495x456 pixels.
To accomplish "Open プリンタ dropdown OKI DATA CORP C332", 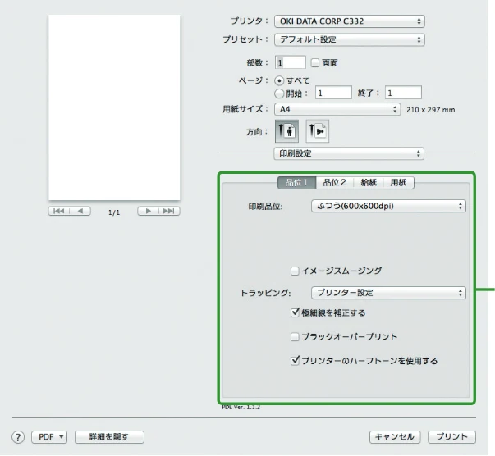I will point(350,21).
